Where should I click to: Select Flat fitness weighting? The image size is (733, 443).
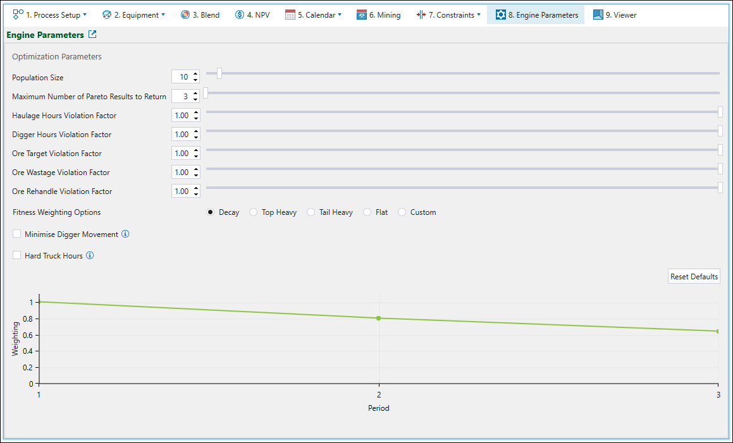367,212
